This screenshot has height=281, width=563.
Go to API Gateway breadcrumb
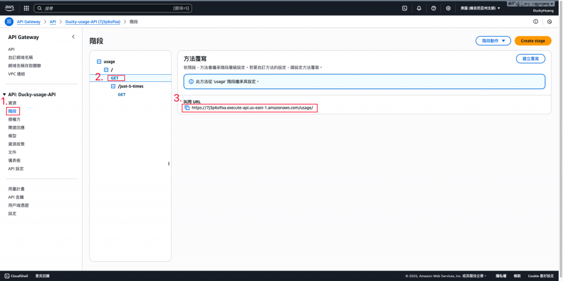click(x=29, y=22)
